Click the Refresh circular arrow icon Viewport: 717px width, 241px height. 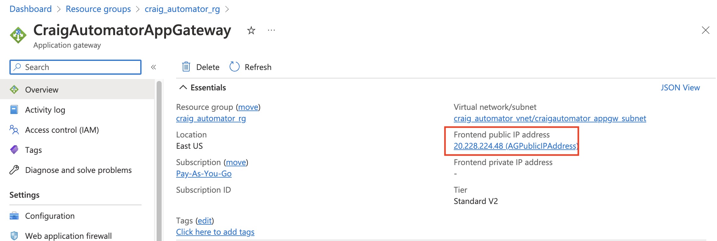tap(235, 67)
